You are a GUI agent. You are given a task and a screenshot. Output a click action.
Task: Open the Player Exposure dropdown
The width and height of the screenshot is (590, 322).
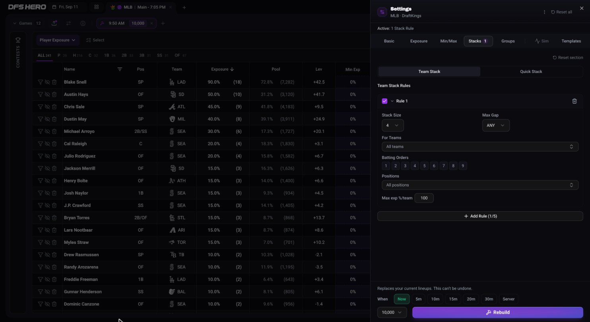coord(58,40)
